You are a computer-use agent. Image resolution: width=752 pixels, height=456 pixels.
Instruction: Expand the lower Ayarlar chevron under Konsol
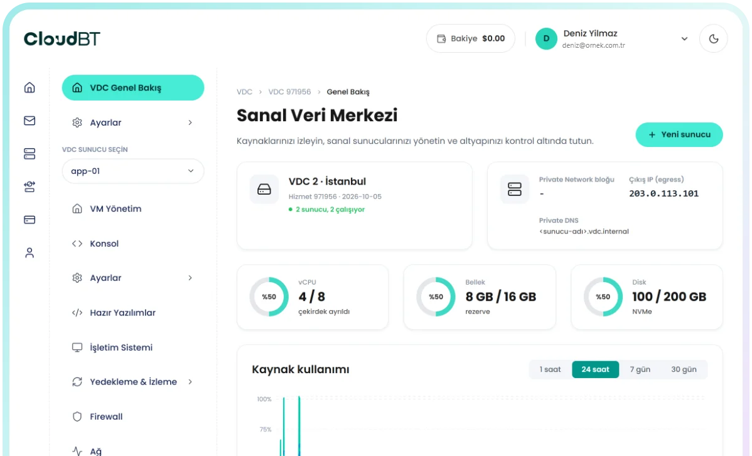tap(190, 278)
